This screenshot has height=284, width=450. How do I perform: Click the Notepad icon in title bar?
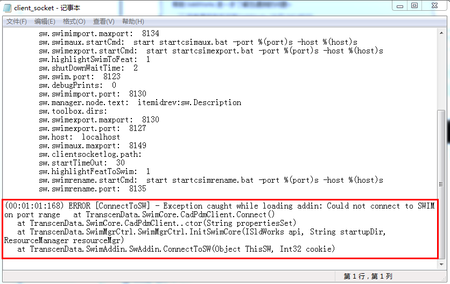(x=8, y=6)
